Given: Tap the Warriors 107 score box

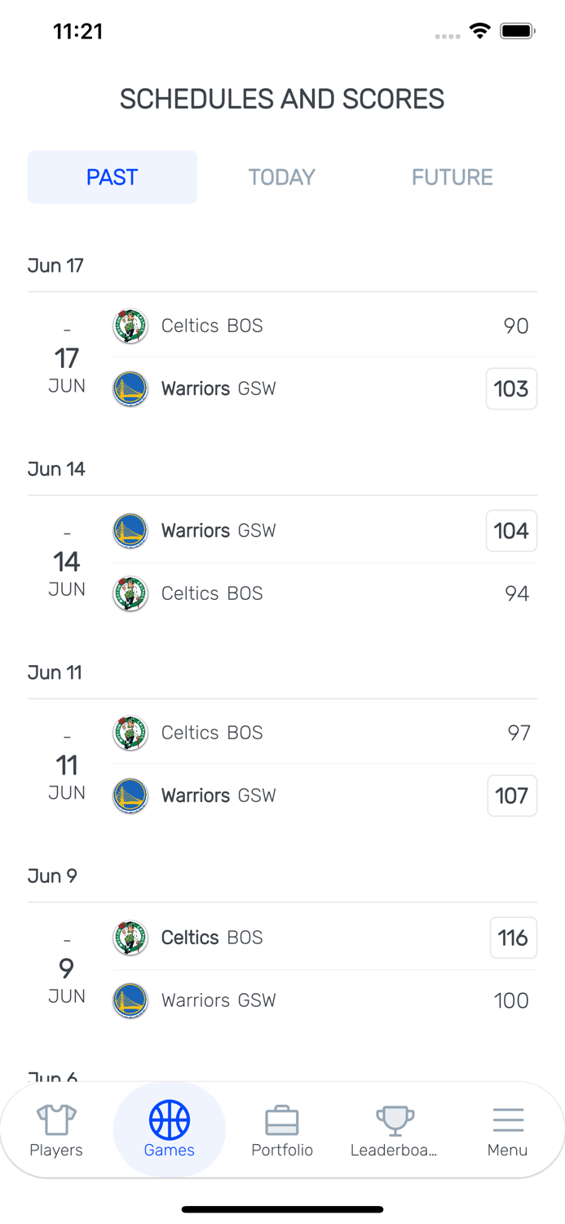Looking at the screenshot, I should 511,796.
